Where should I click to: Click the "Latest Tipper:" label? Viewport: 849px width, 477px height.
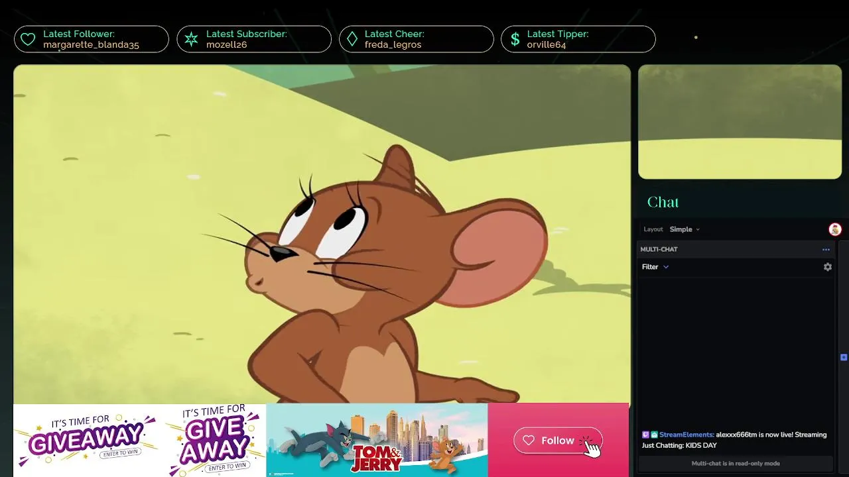pyautogui.click(x=558, y=34)
